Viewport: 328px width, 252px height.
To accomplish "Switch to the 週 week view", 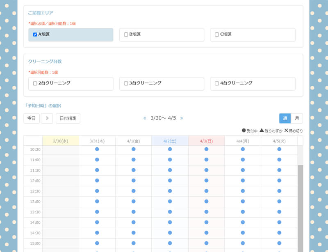I will [285, 118].
